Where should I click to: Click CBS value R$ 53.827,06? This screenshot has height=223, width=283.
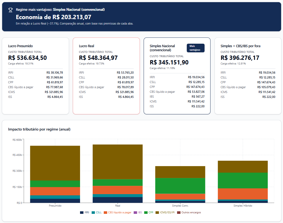[x=196, y=92]
